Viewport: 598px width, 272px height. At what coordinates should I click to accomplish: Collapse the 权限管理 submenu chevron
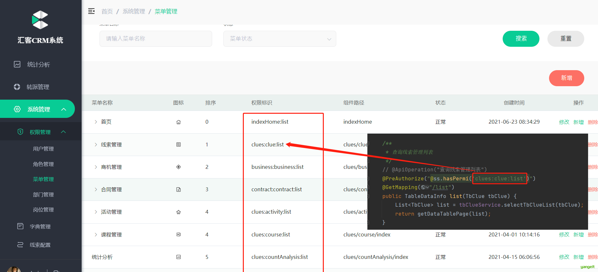[x=63, y=132]
